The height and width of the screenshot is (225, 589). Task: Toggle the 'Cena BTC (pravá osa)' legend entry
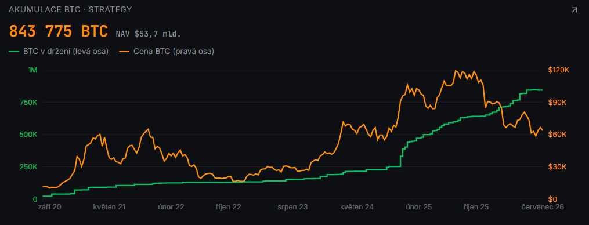(x=167, y=52)
